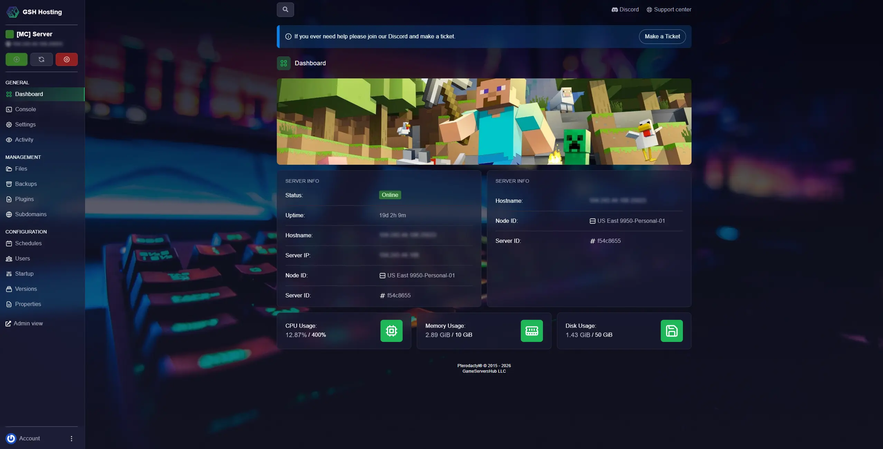Open the Account options three-dot menu
This screenshot has width=883, height=449.
pyautogui.click(x=71, y=438)
